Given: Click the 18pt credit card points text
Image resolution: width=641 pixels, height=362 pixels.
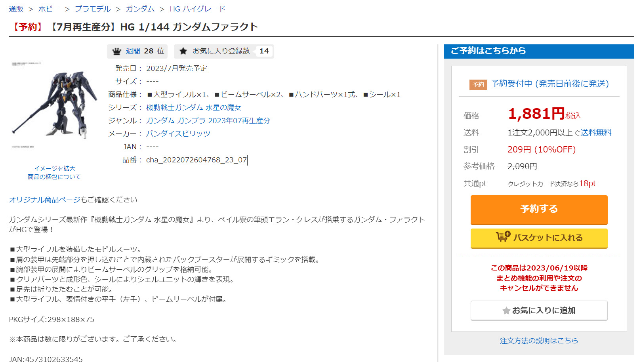Looking at the screenshot, I should (x=588, y=183).
